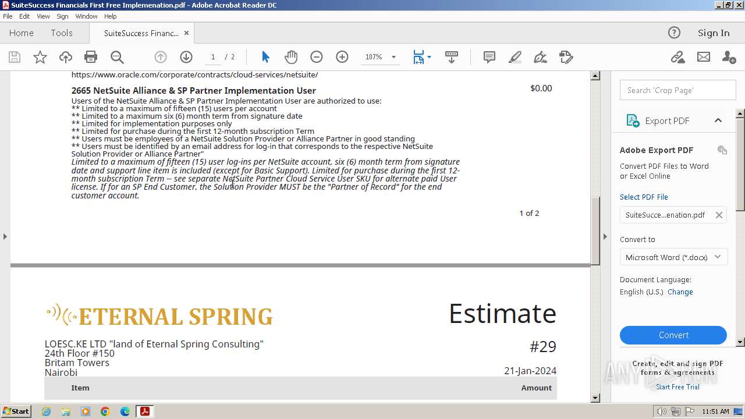The image size is (745, 419).
Task: Launch Internet Explorer from the taskbar
Action: tap(46, 411)
